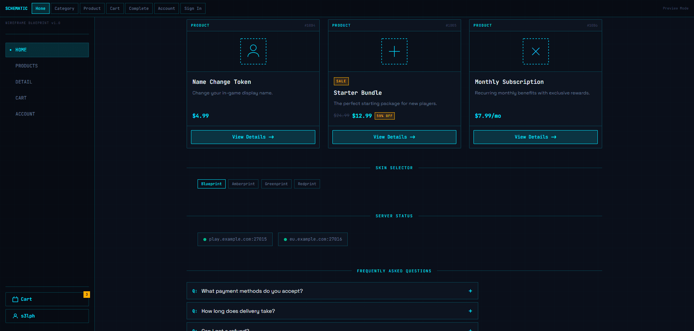Click the Starter Bundle title
694x331 pixels.
(358, 93)
